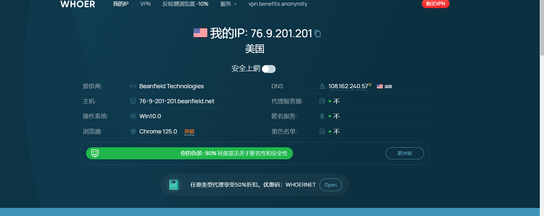Image resolution: width=544 pixels, height=216 pixels.
Task: Click the Win10.0 value
Action: pos(150,116)
